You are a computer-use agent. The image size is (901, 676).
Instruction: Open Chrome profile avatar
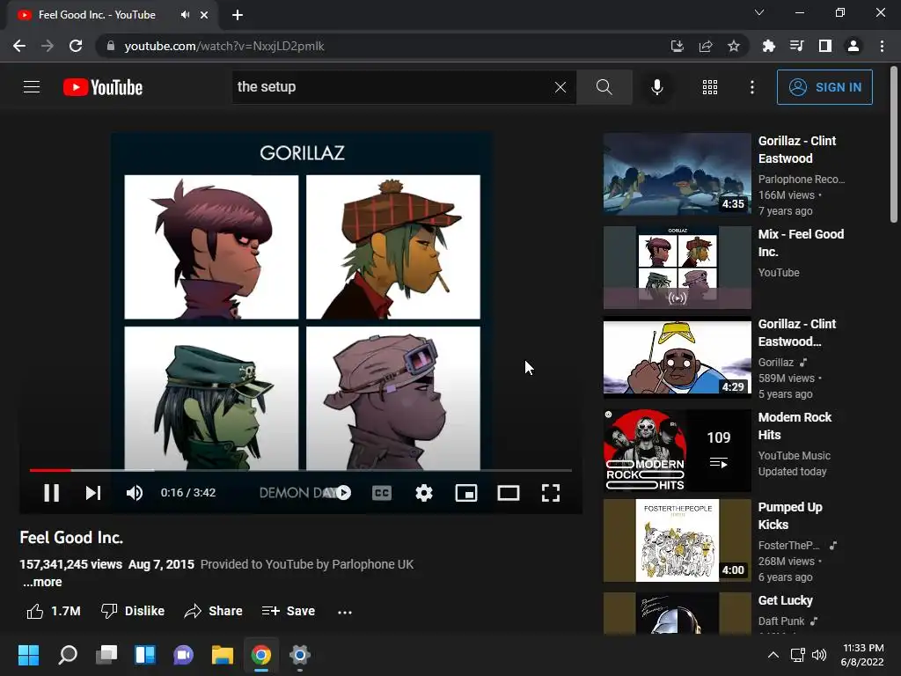coord(853,46)
